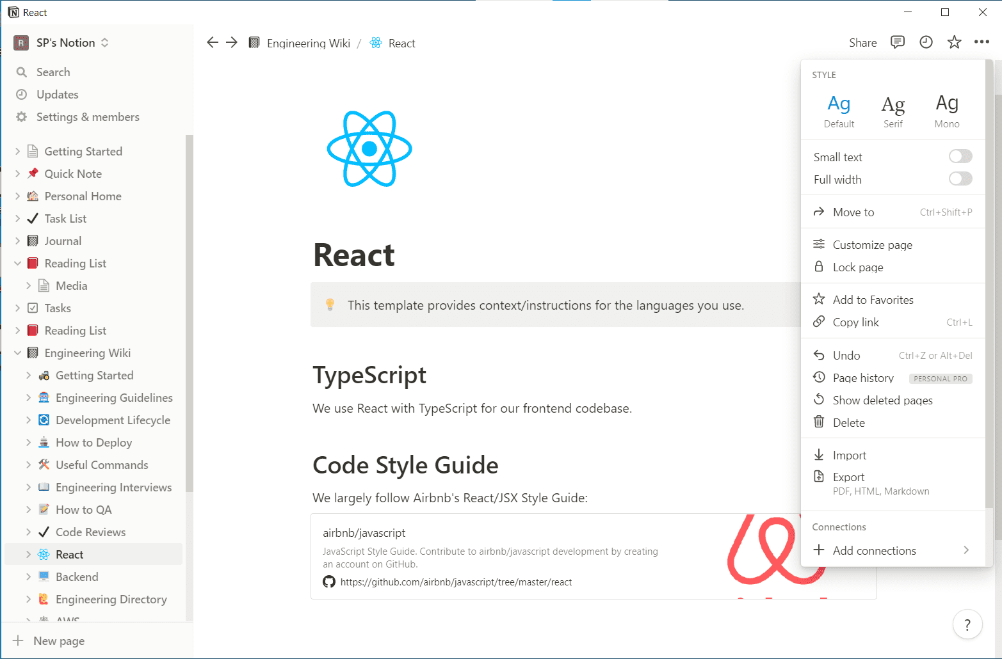Go back with the left arrow icon
The width and height of the screenshot is (1002, 659).
click(213, 42)
